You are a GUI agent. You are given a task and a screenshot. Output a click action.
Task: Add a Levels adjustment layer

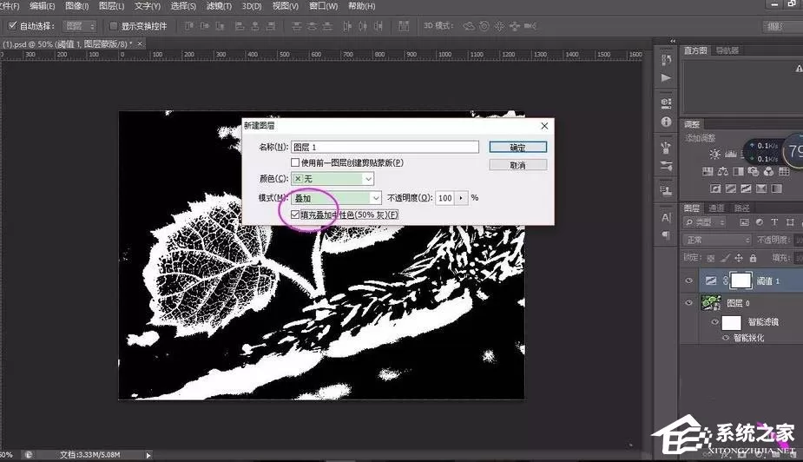point(731,154)
